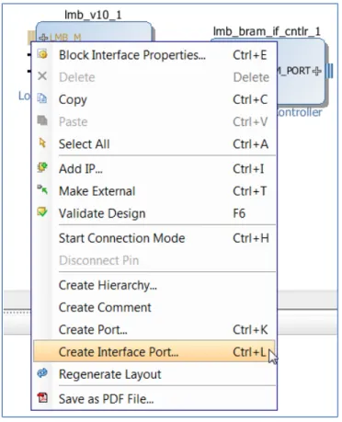
Task: Select the lmb_v10_1 block label
Action: 93,15
